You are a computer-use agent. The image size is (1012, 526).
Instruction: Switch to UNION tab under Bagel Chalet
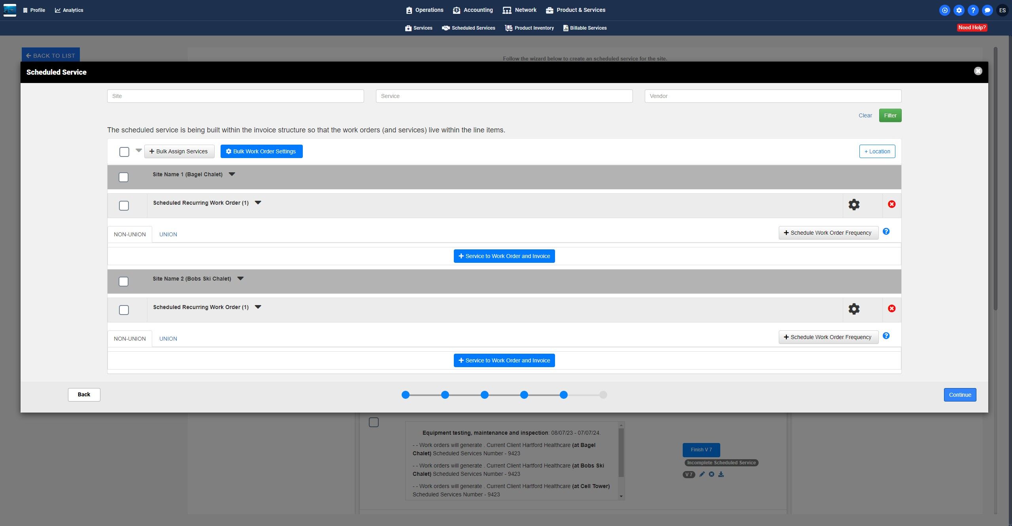[168, 234]
